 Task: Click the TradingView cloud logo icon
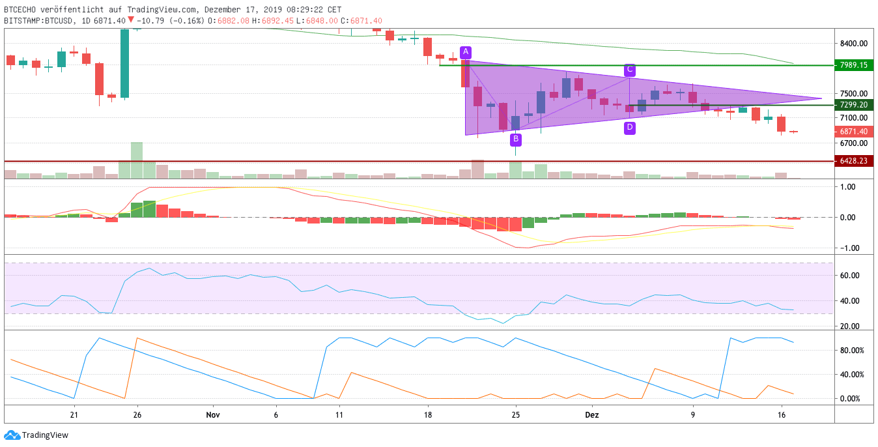[12, 435]
